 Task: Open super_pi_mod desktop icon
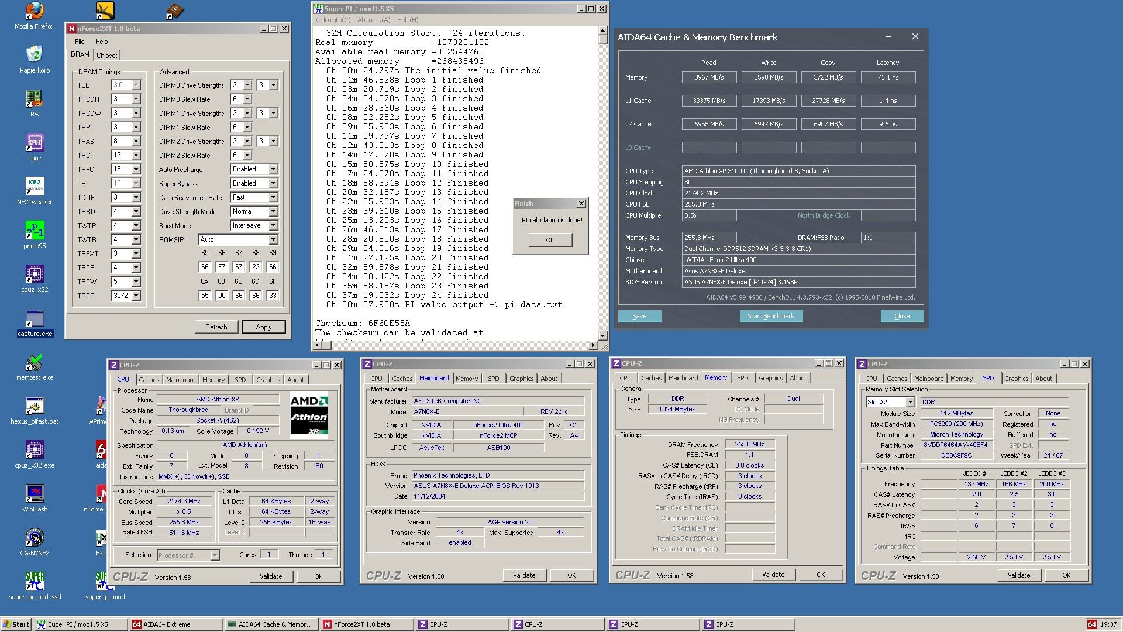[105, 586]
